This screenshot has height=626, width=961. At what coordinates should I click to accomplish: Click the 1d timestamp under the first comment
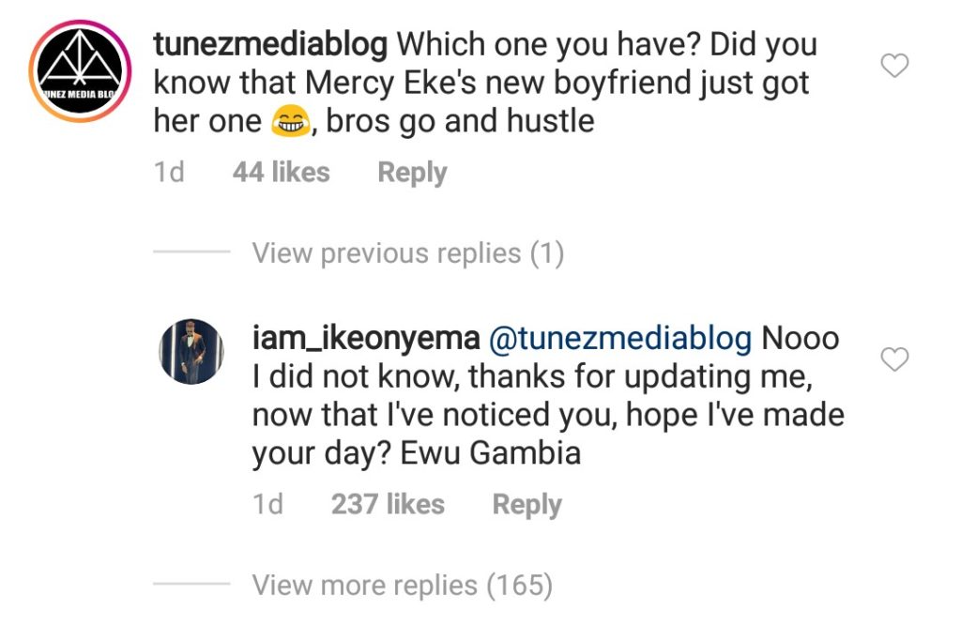point(169,173)
